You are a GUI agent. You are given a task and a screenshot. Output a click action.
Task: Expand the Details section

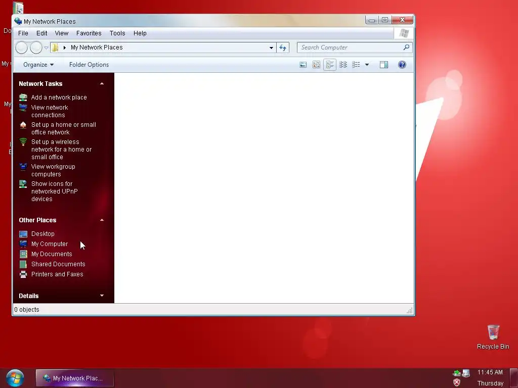coord(102,296)
